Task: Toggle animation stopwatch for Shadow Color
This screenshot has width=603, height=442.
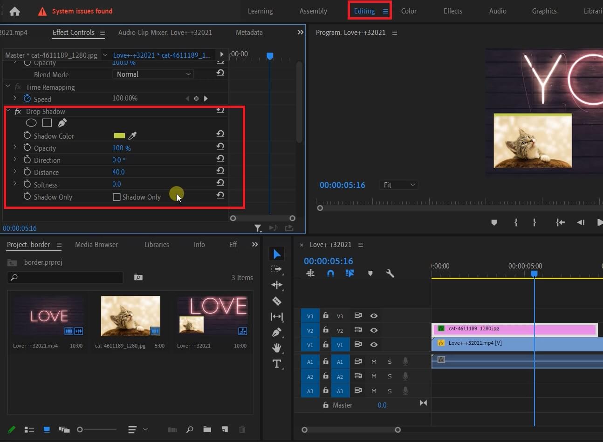Action: [x=27, y=135]
